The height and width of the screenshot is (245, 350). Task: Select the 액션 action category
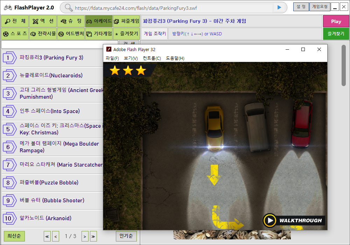click(x=43, y=21)
